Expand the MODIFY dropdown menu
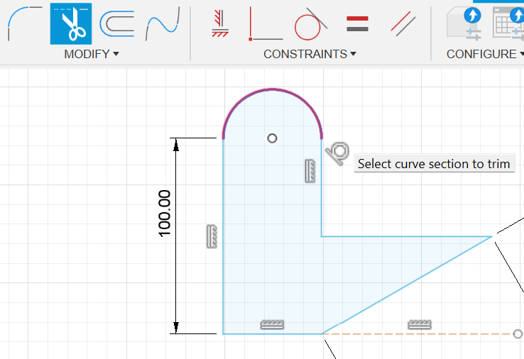 point(91,54)
